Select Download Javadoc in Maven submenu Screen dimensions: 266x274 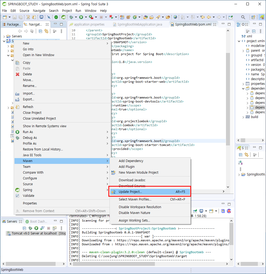tap(150, 180)
